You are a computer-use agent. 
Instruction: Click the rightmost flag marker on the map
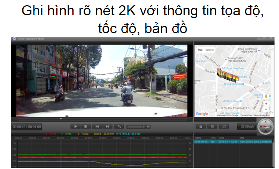pyautogui.click(x=237, y=78)
